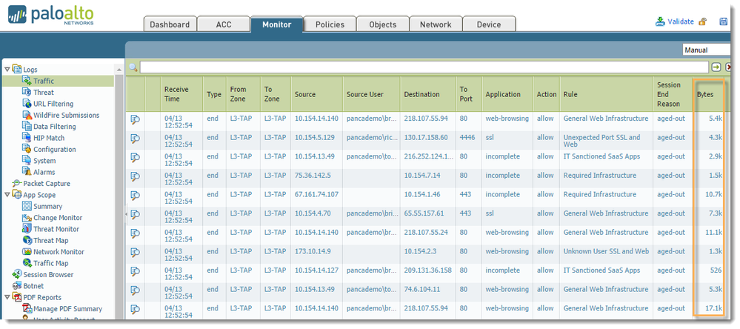The image size is (740, 329).
Task: Click the Session Browser icon
Action: 17,274
